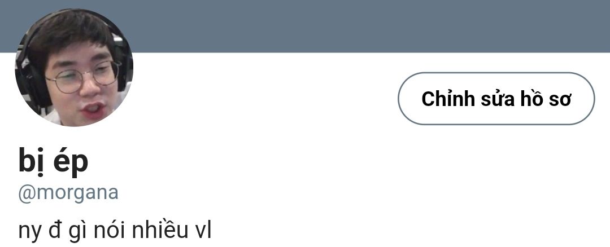The width and height of the screenshot is (610, 247).
Task: View the profile picture of man with glasses
Action: coord(74,68)
